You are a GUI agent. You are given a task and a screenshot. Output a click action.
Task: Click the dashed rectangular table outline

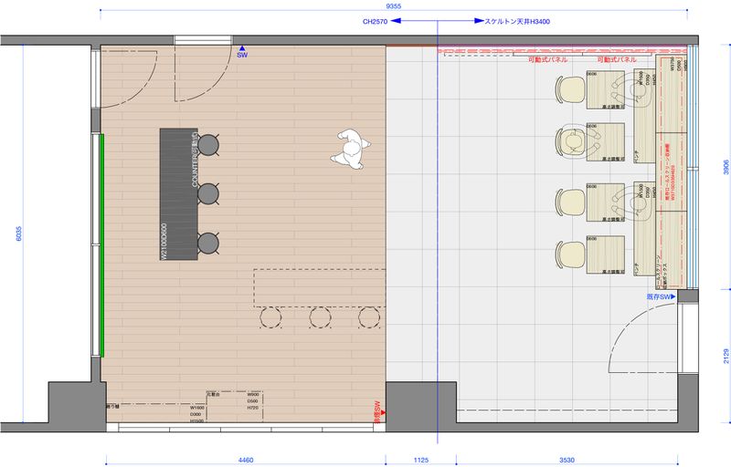[x=318, y=286]
